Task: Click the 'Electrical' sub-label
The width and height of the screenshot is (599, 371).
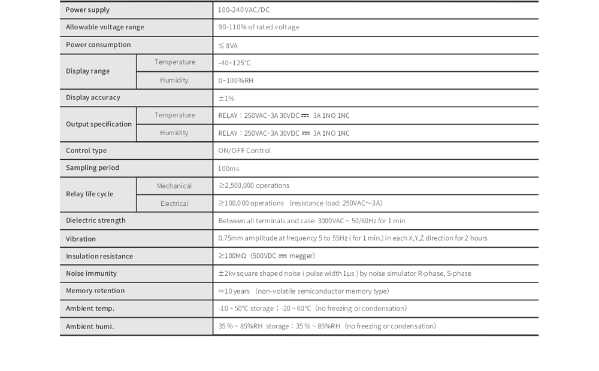Action: pos(174,203)
